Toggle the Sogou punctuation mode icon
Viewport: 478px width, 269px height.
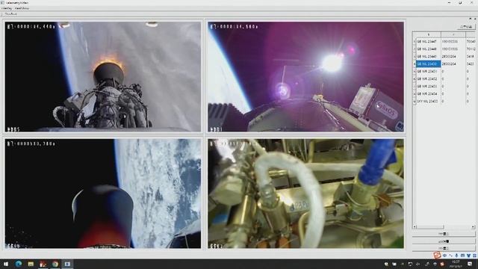450,256
